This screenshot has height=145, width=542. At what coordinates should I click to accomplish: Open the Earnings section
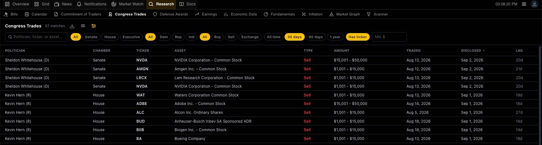click(206, 14)
